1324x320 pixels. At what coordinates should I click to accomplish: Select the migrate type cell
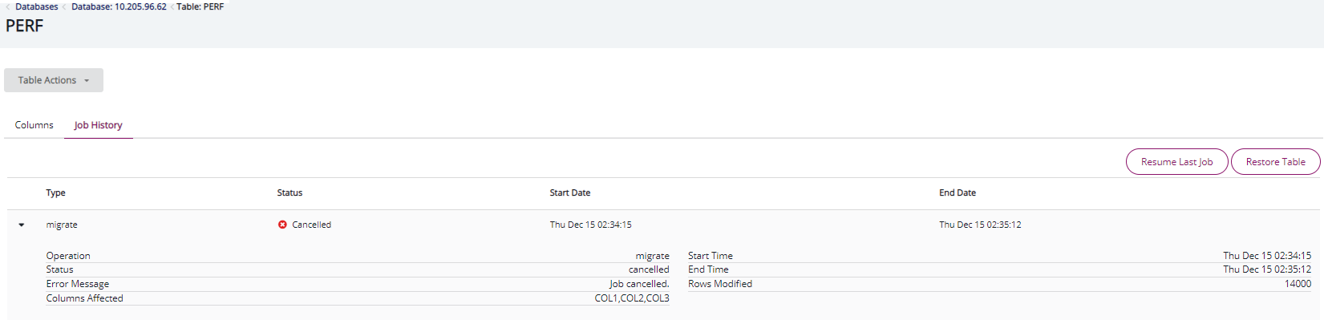tap(62, 225)
